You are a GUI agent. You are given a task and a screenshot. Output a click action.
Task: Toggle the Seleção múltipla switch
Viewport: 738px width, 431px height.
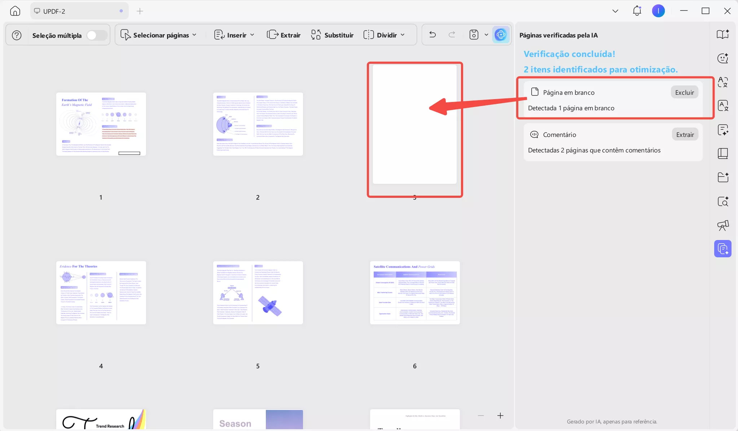tap(96, 35)
